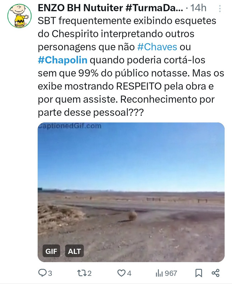This screenshot has width=232, height=284.
Task: Open the ENZO BH Nutuiter profile name
Action: 110,8
